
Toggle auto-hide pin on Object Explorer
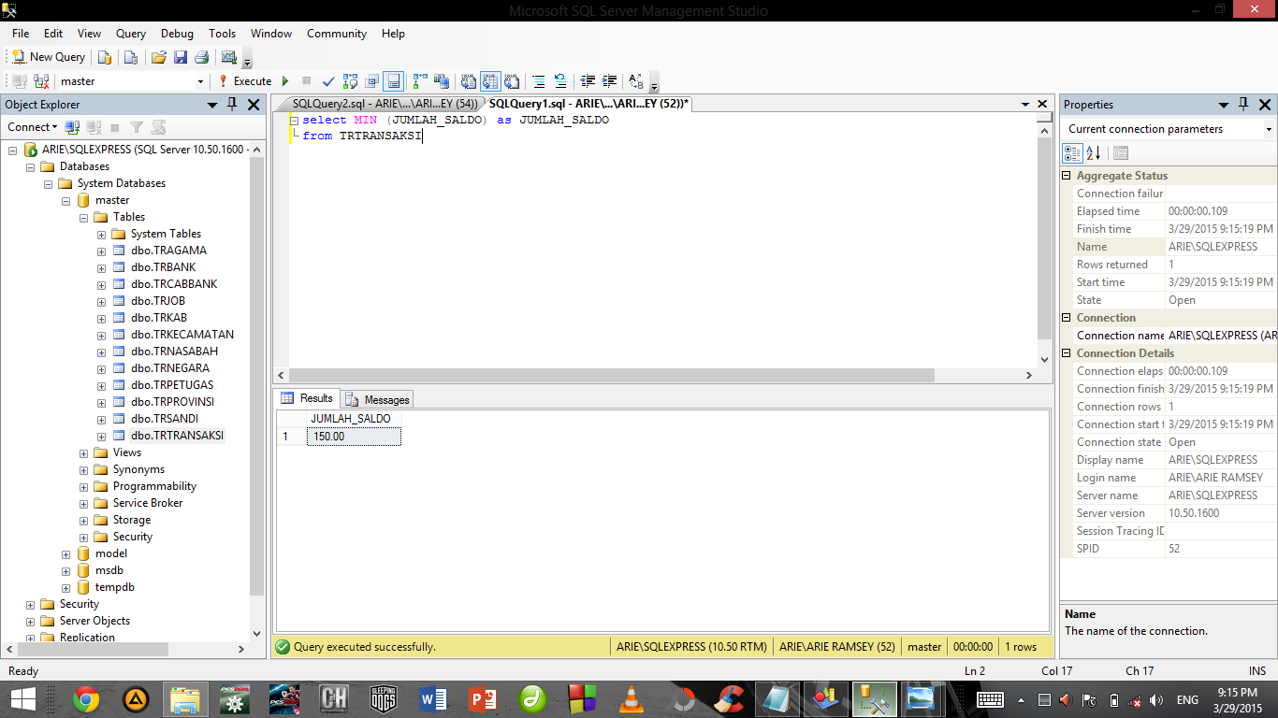233,105
